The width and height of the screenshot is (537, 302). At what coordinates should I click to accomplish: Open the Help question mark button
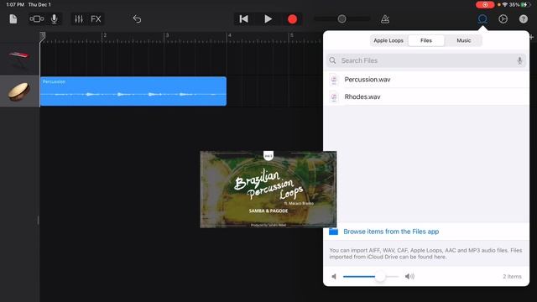[x=524, y=18]
